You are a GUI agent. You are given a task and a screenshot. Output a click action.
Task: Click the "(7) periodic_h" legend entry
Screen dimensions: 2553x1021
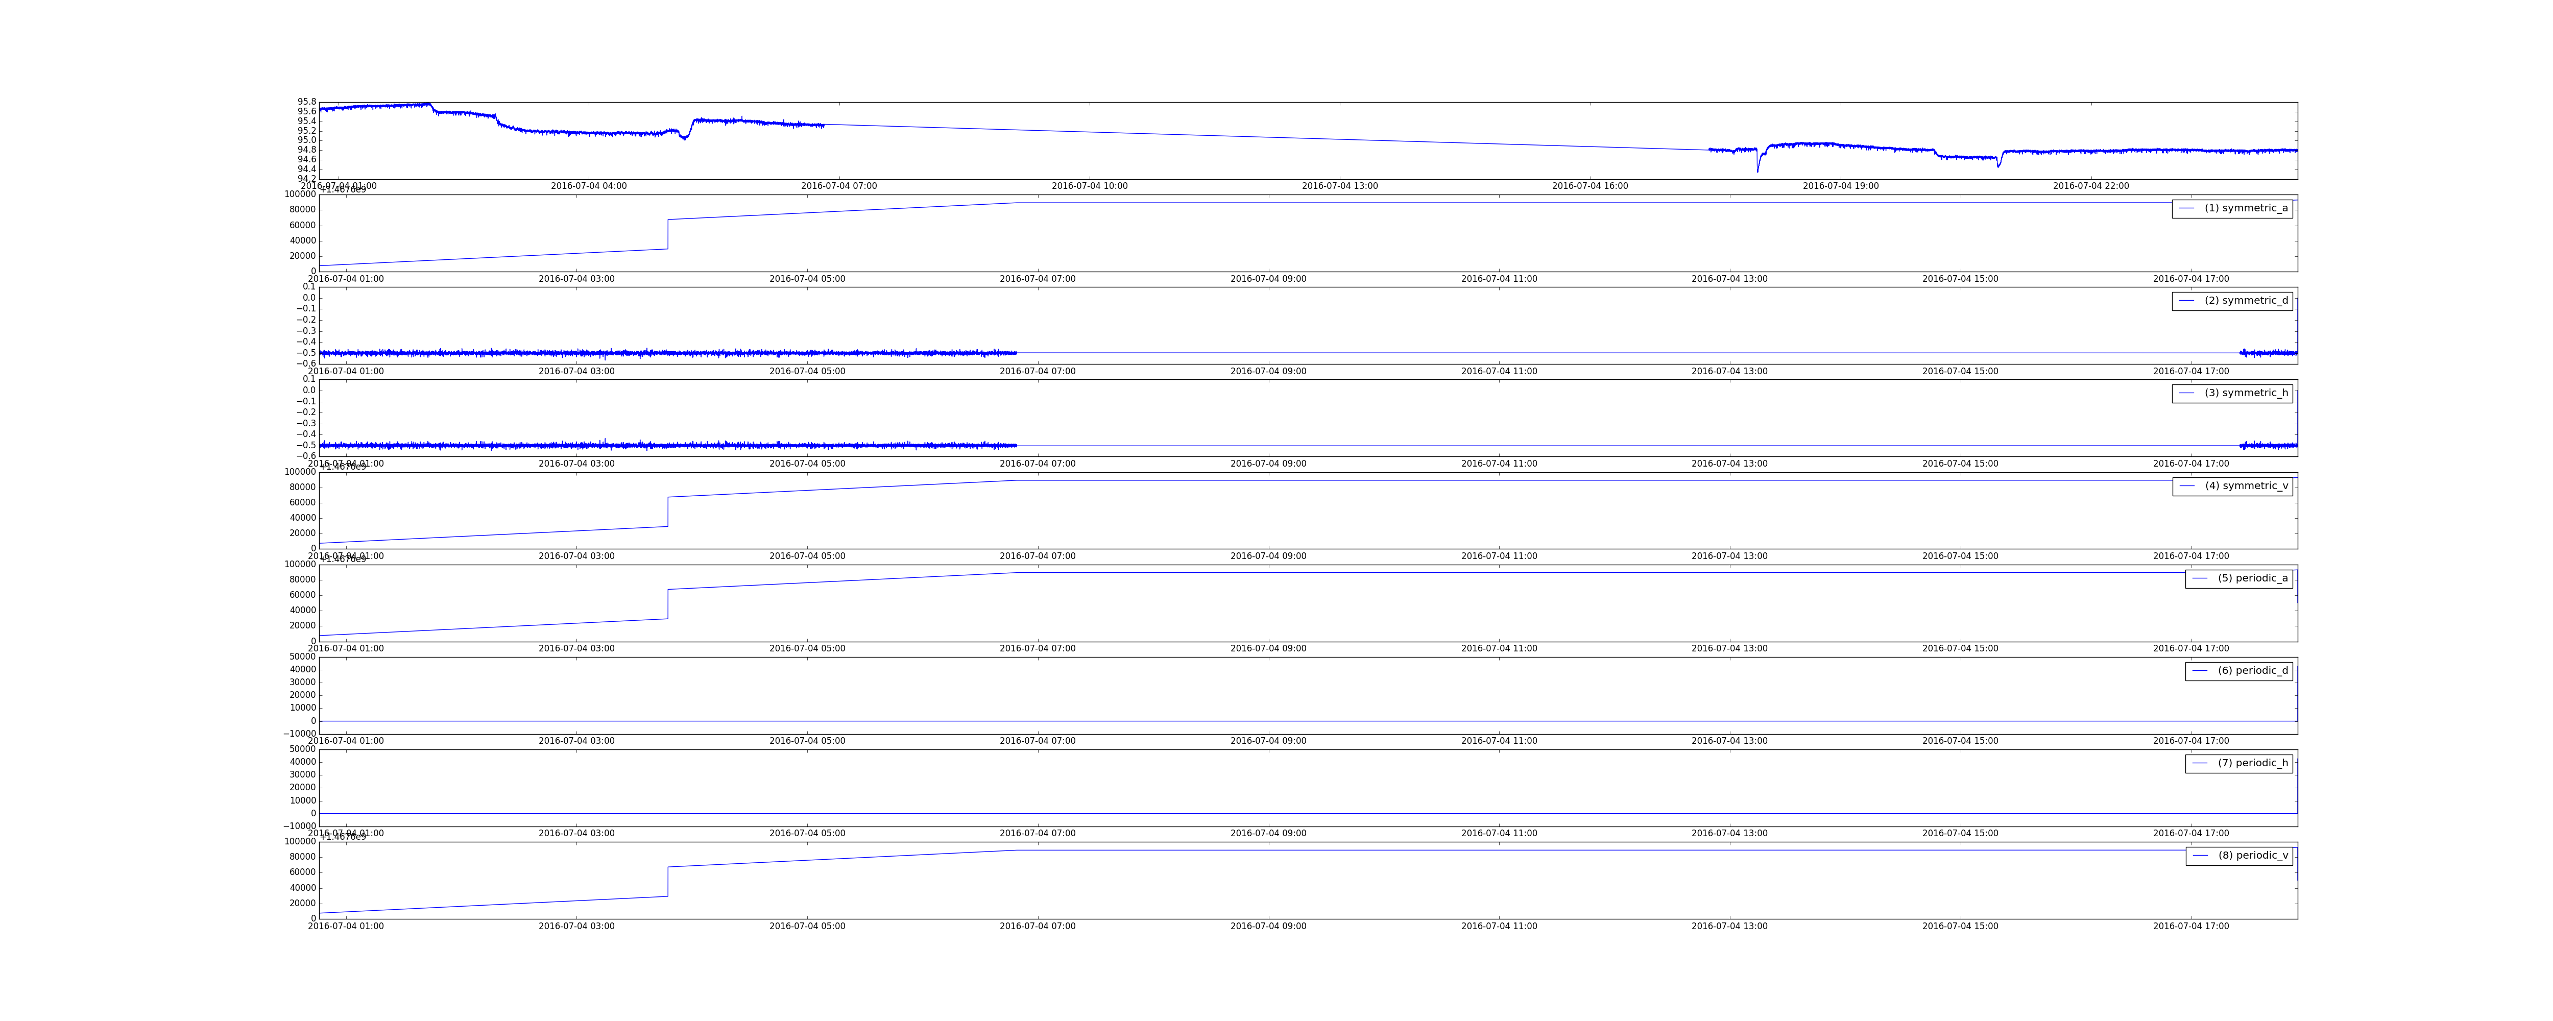tap(2239, 763)
